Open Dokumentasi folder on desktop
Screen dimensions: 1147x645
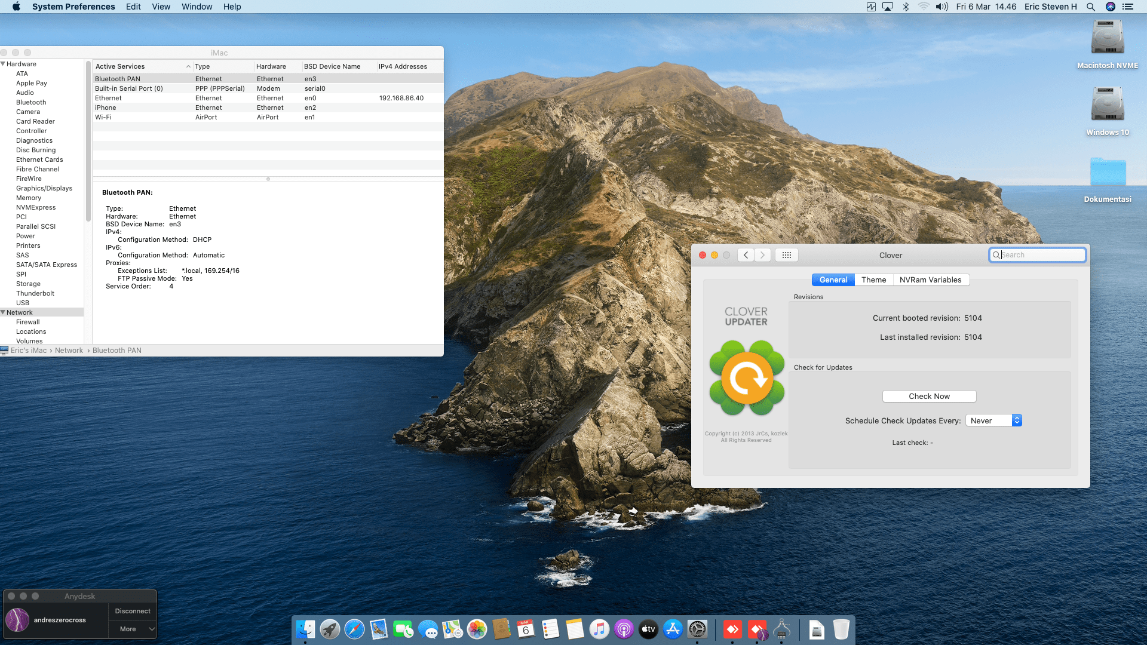1107,173
